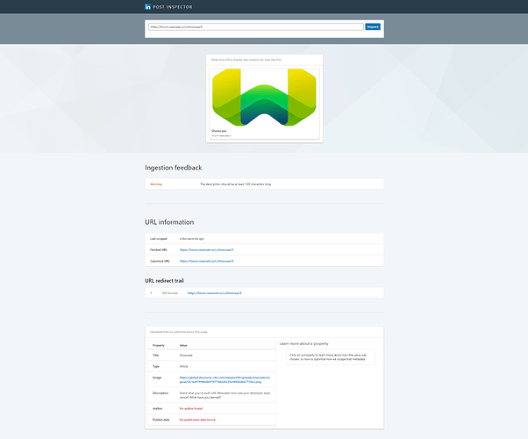
Task: Click the URL redirect trail heading
Action: pyautogui.click(x=164, y=281)
